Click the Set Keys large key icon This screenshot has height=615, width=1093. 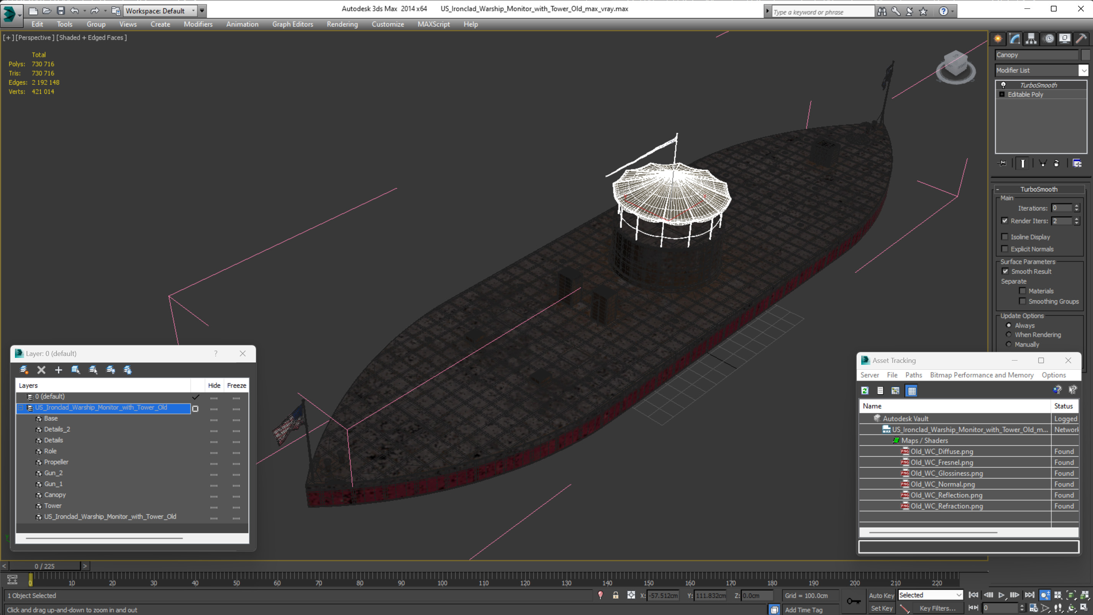coord(853,601)
